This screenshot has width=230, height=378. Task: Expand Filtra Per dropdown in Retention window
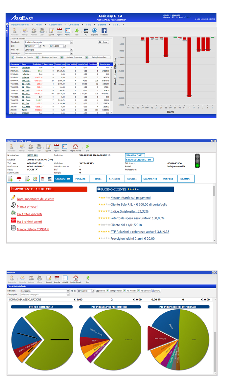pyautogui.click(x=68, y=291)
